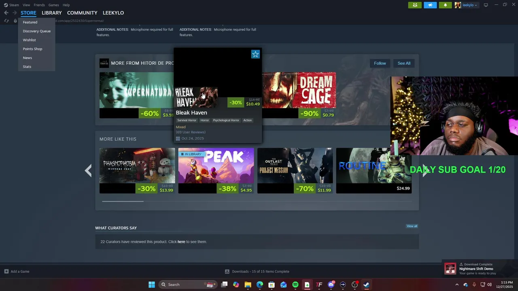Select Stats from the Store dropdown

tap(27, 67)
